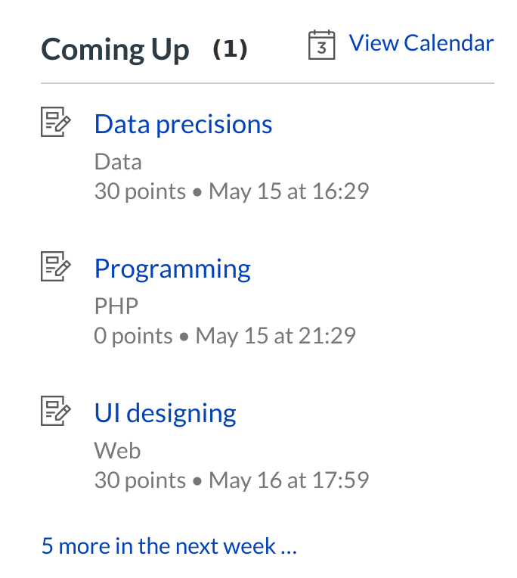Click the PHP course label under Programming
The width and height of the screenshot is (517, 578).
coord(116,306)
